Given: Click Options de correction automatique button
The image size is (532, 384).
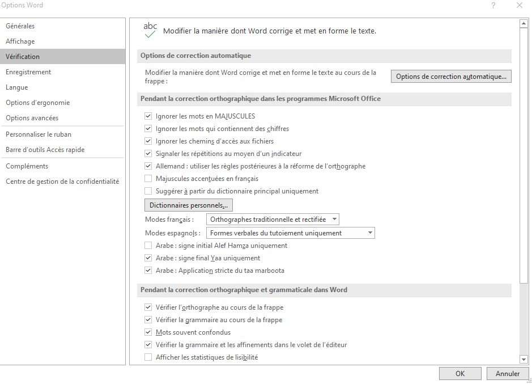Looking at the screenshot, I should (x=451, y=77).
